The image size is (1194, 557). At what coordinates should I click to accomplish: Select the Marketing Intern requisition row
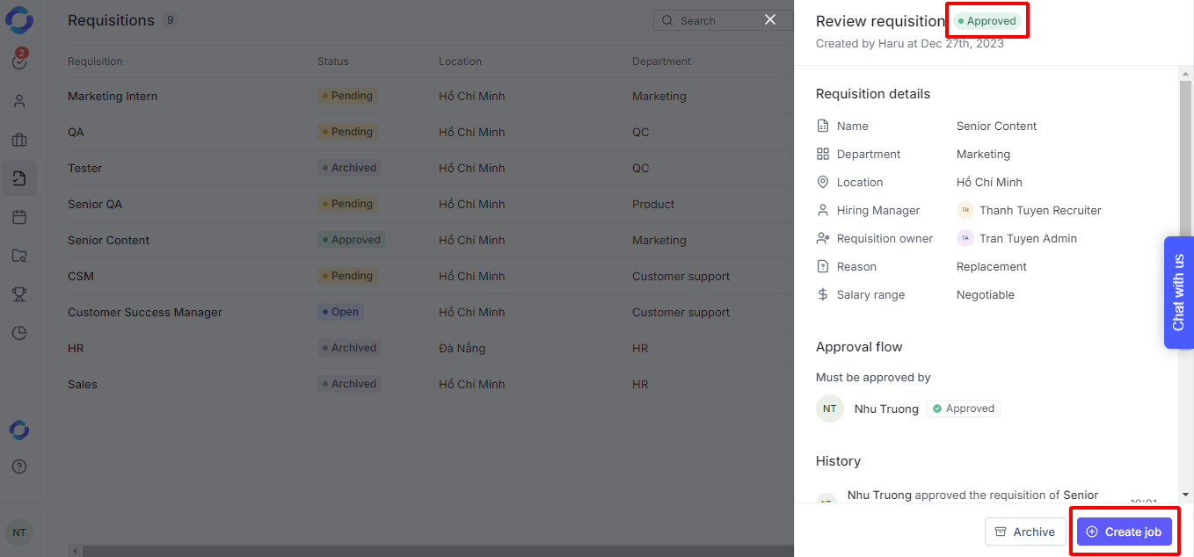tap(113, 96)
